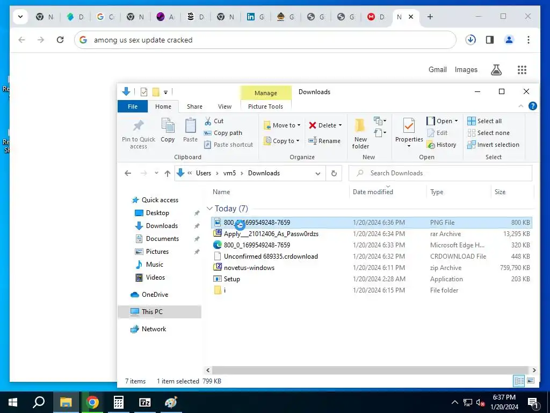
Task: Open Delete dropdown arrow
Action: coord(340,125)
